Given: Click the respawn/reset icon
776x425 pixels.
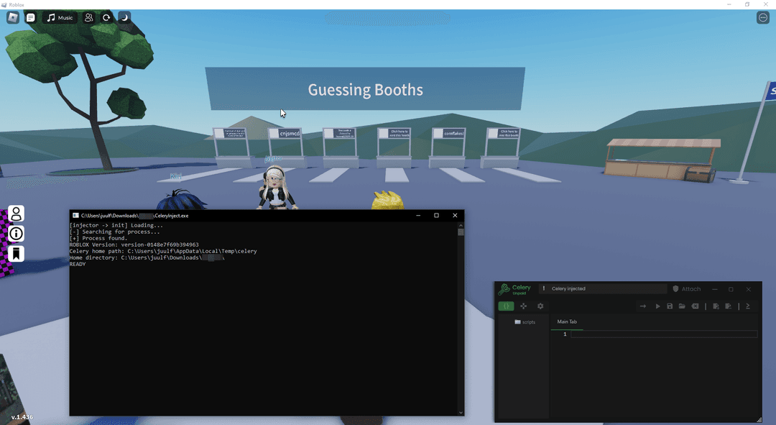Looking at the screenshot, I should click(x=106, y=17).
